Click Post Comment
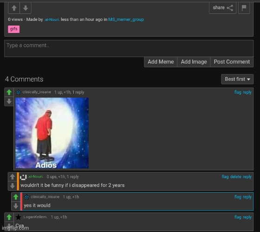The image size is (260, 232). point(232,62)
